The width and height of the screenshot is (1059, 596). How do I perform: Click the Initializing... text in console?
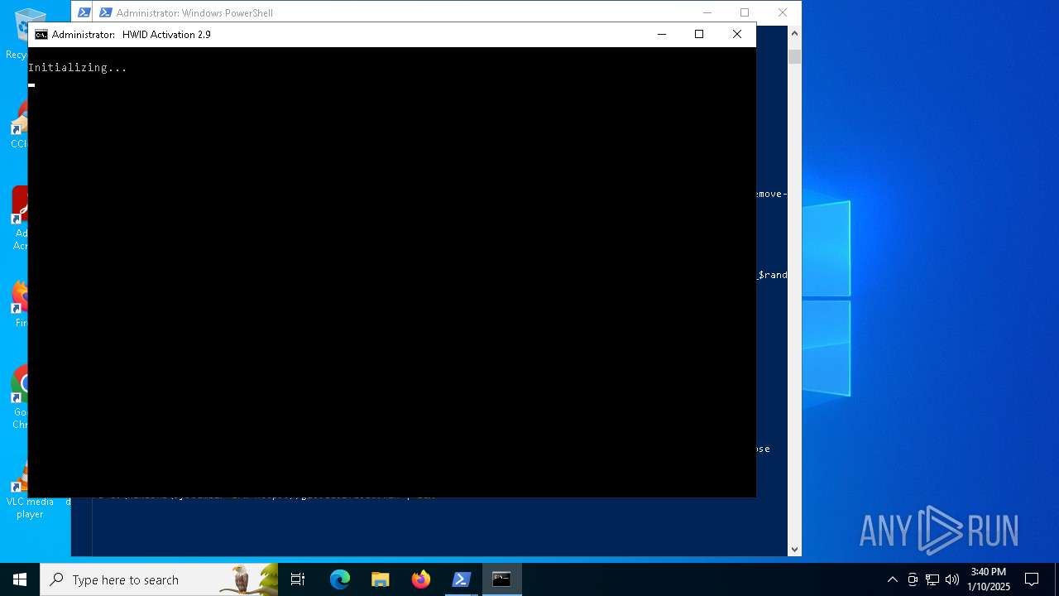point(78,68)
